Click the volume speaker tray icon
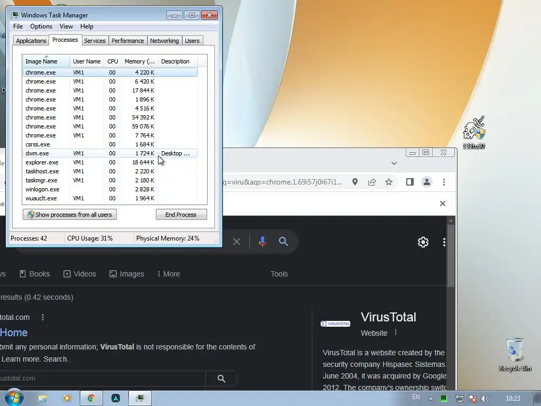This screenshot has height=406, width=541. pyautogui.click(x=485, y=399)
